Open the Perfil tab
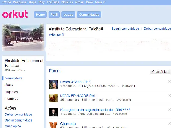The width and height of the screenshot is (171, 128). pyautogui.click(x=54, y=15)
